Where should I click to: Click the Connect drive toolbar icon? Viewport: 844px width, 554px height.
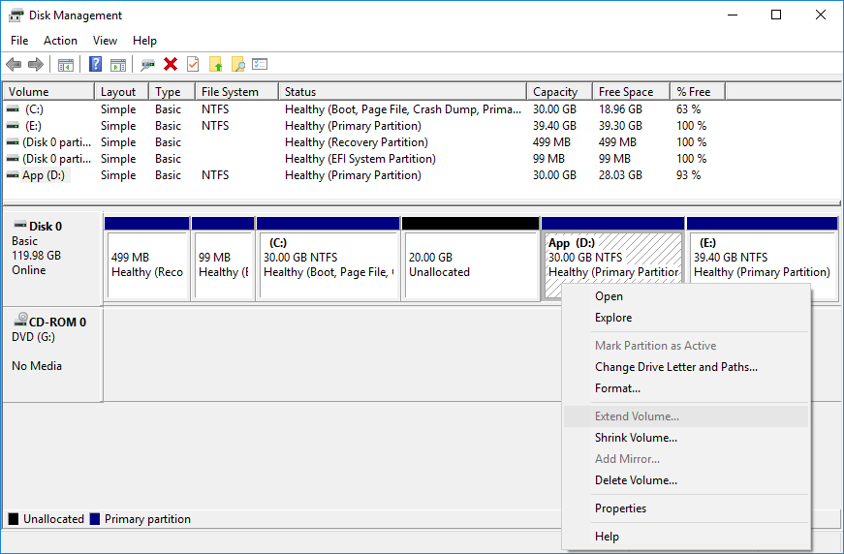[x=147, y=64]
